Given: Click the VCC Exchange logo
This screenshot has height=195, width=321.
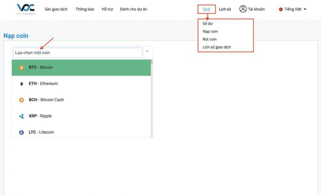Looking at the screenshot, I should click(x=26, y=9).
